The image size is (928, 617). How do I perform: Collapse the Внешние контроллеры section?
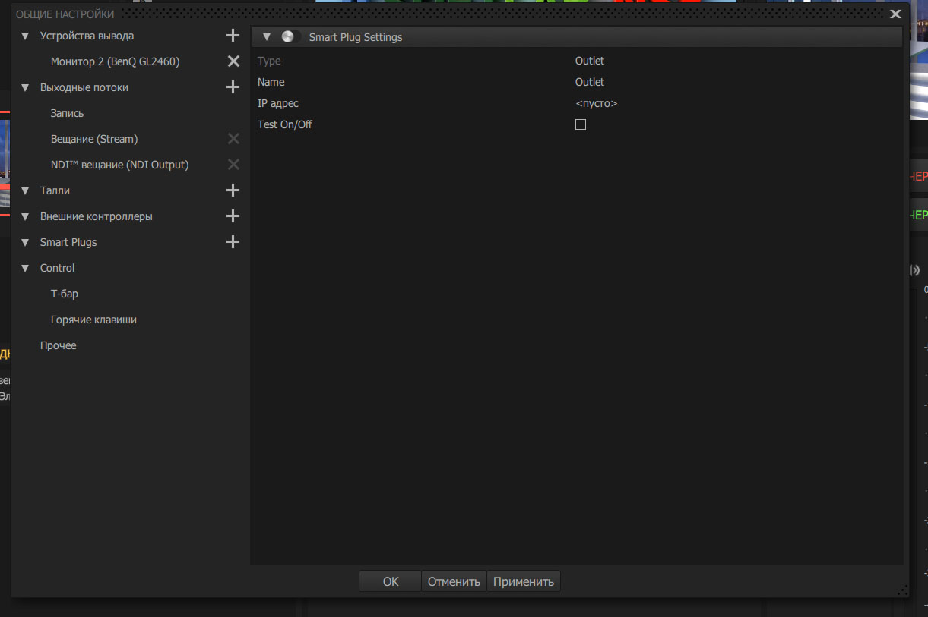click(25, 216)
